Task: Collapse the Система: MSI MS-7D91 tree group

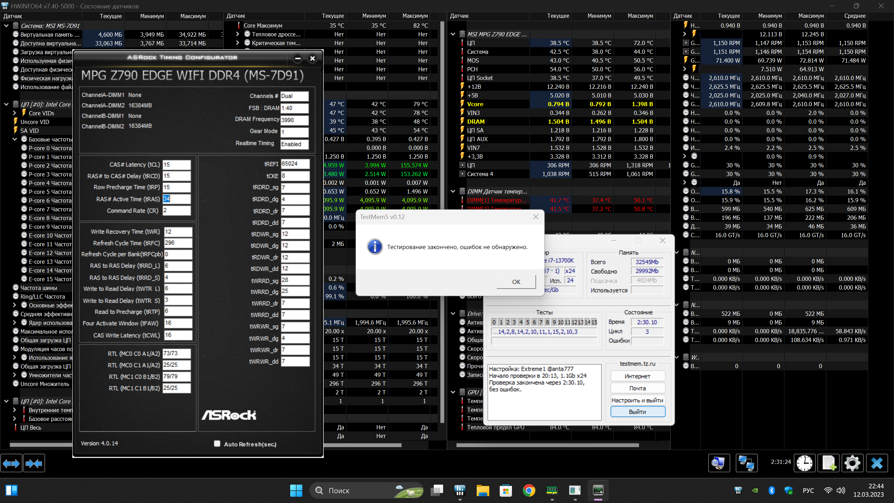Action: [x=6, y=25]
